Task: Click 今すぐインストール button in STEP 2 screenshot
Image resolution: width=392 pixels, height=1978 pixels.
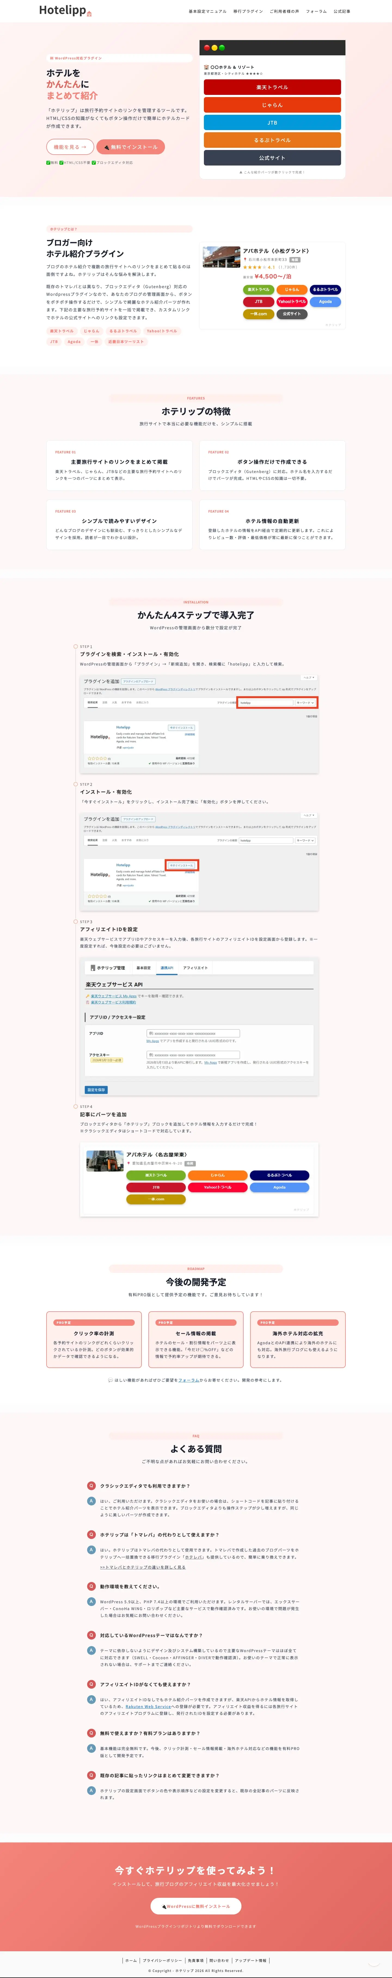Action: tap(182, 865)
